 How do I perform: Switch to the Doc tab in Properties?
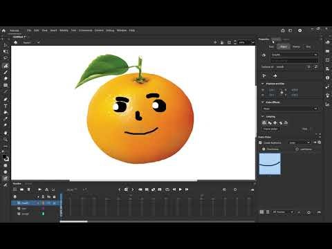(x=308, y=47)
